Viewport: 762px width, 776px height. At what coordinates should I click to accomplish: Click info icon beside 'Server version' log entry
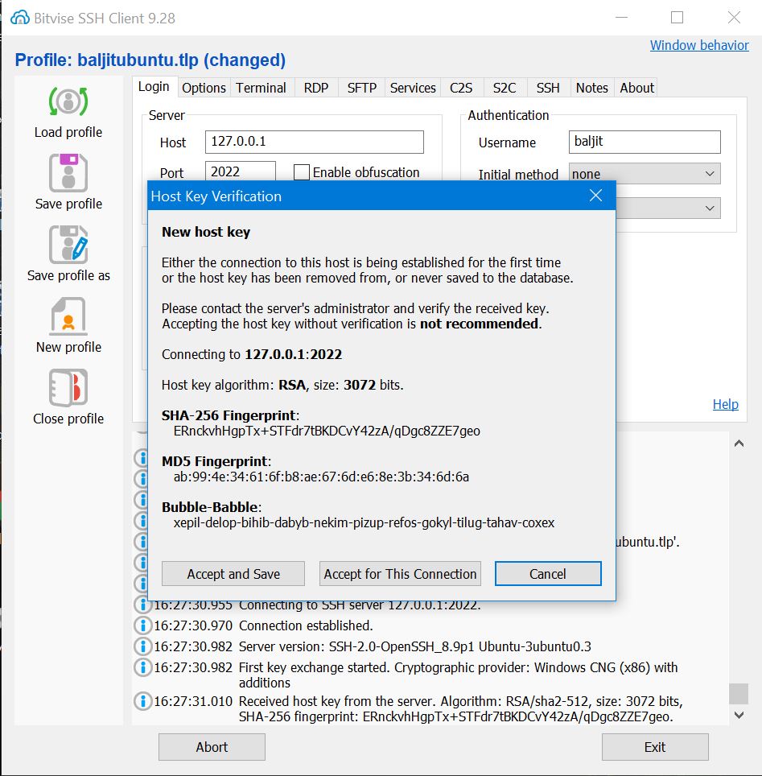click(x=142, y=646)
